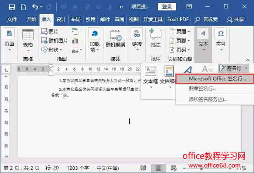The image size is (254, 173).
Task: Insert SmartArt graphic icon
Action: pyautogui.click(x=75, y=32)
